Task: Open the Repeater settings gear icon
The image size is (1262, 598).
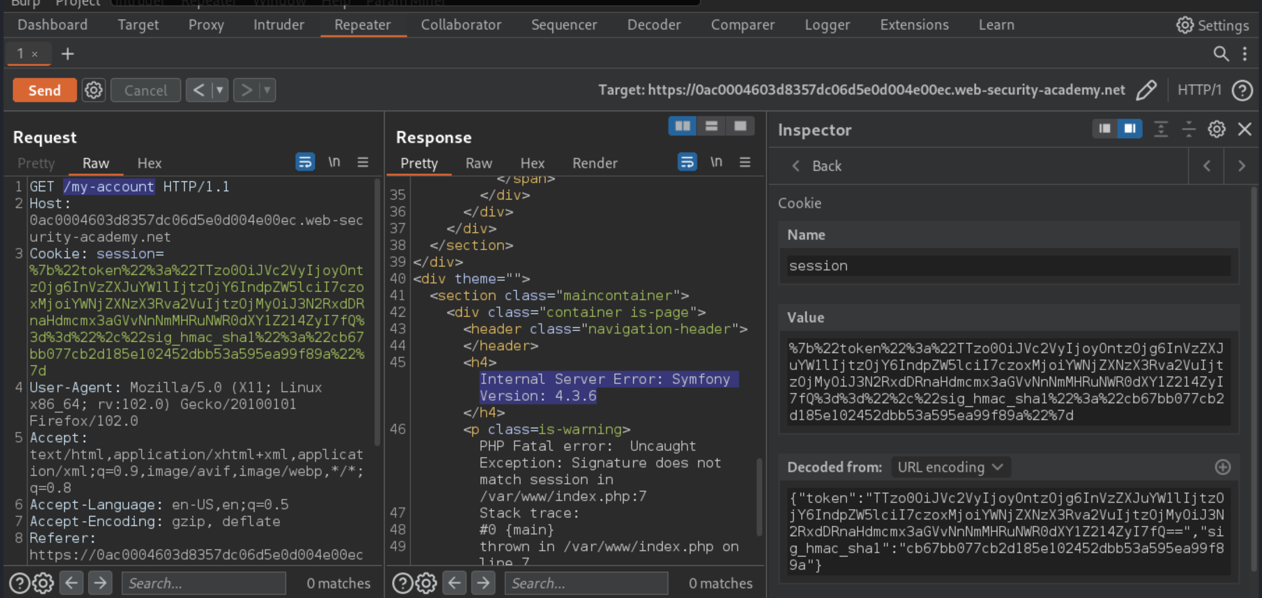Action: [x=93, y=89]
